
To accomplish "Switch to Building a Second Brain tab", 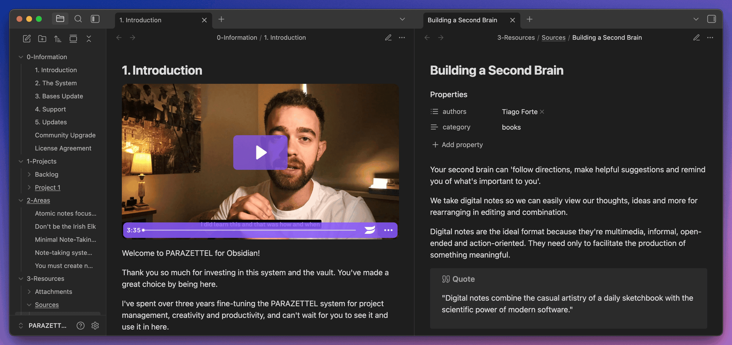I will click(x=462, y=20).
